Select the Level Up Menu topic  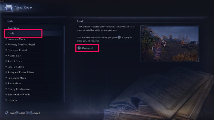[x=16, y=67]
